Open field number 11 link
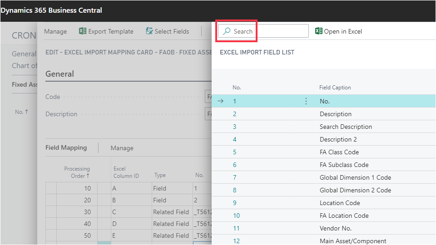 (236, 229)
